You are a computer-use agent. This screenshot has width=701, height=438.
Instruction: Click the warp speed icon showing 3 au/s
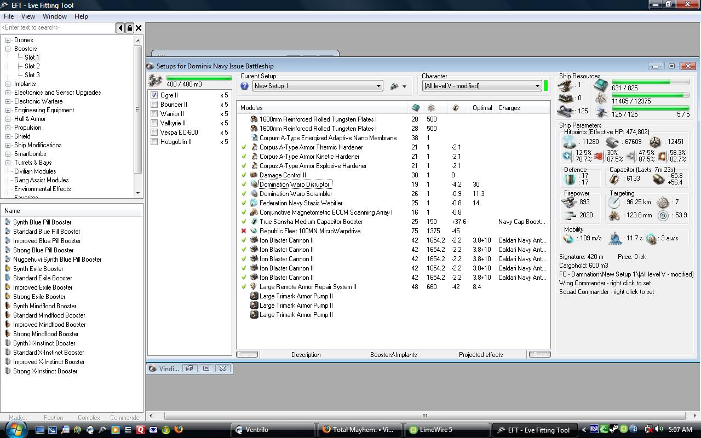tap(651, 239)
